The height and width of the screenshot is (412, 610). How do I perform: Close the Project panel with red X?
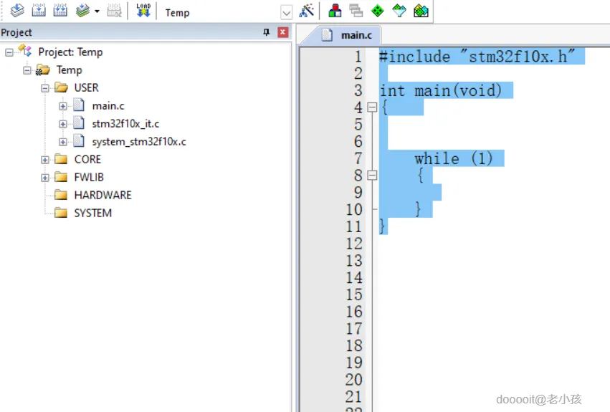coord(283,32)
